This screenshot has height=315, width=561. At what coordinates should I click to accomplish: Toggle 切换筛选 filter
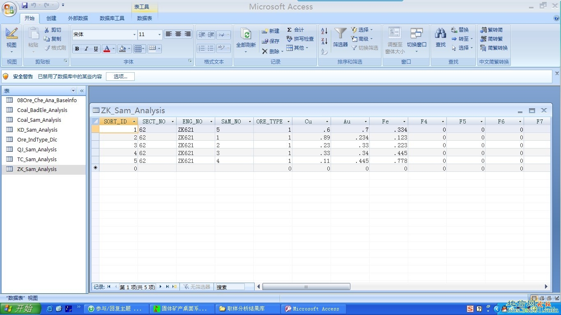pos(364,48)
